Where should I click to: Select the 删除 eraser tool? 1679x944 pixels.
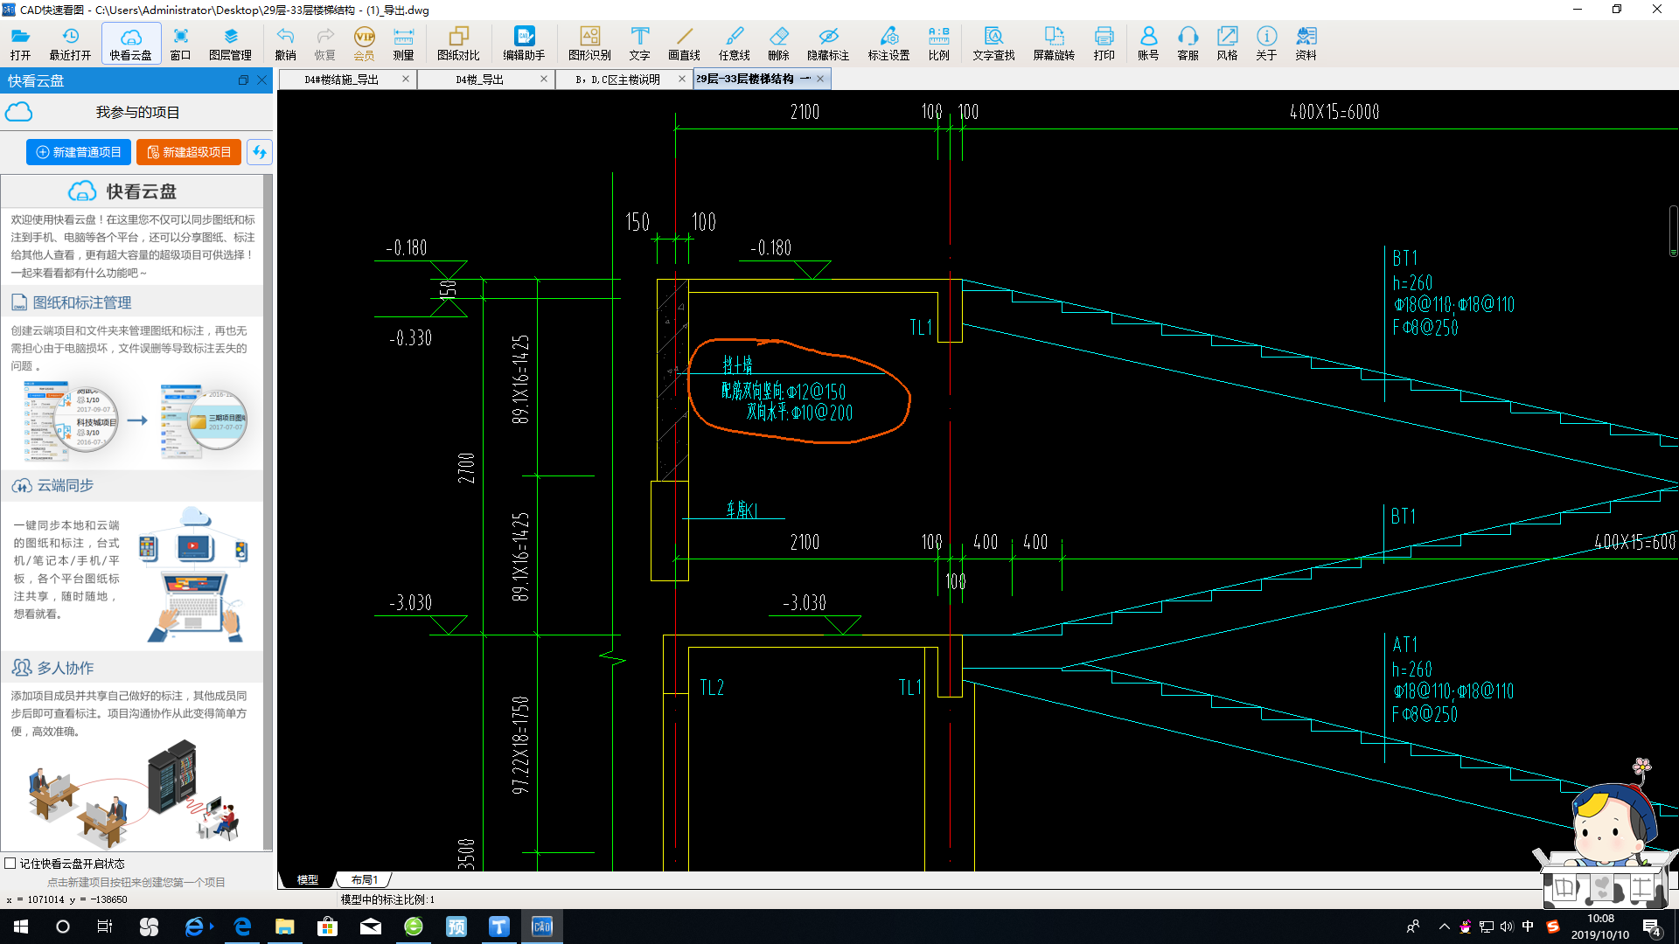pos(778,43)
